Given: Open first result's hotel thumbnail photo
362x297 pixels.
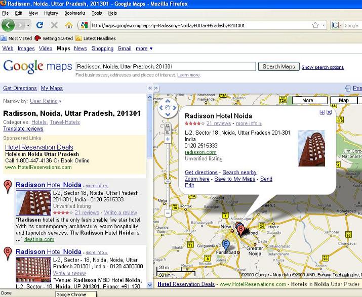Looking at the screenshot, I should click(x=33, y=203).
